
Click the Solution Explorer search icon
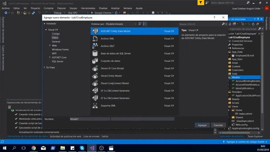click(259, 29)
